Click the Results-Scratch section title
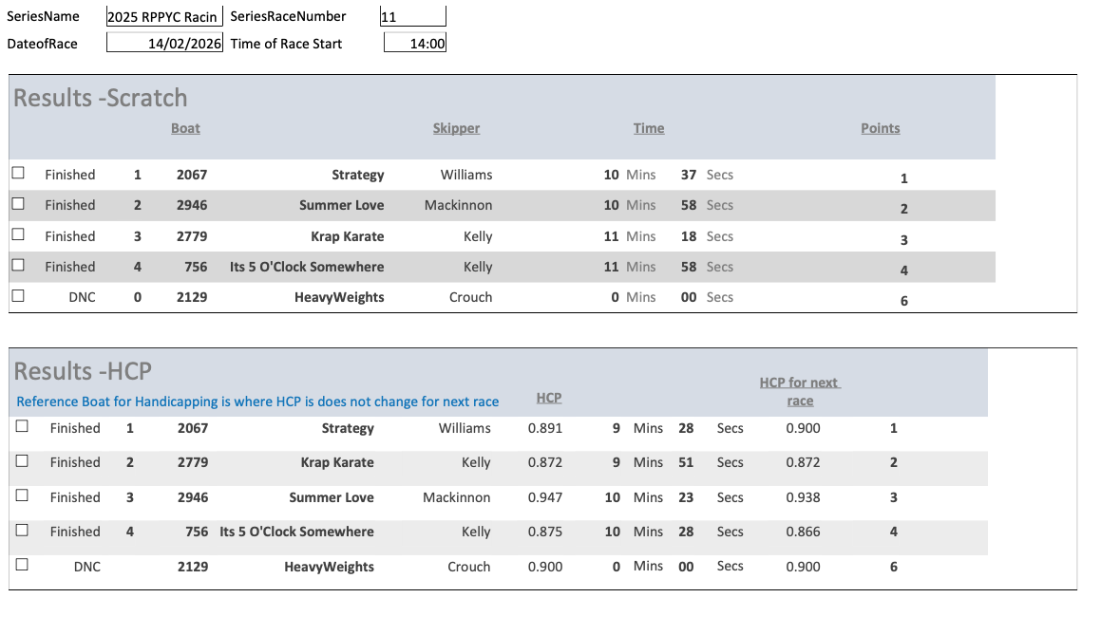 pyautogui.click(x=100, y=98)
